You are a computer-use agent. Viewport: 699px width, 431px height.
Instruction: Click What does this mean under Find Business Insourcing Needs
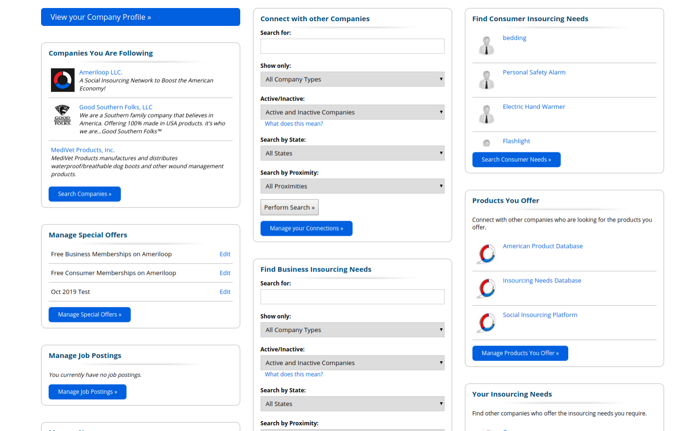tap(294, 374)
